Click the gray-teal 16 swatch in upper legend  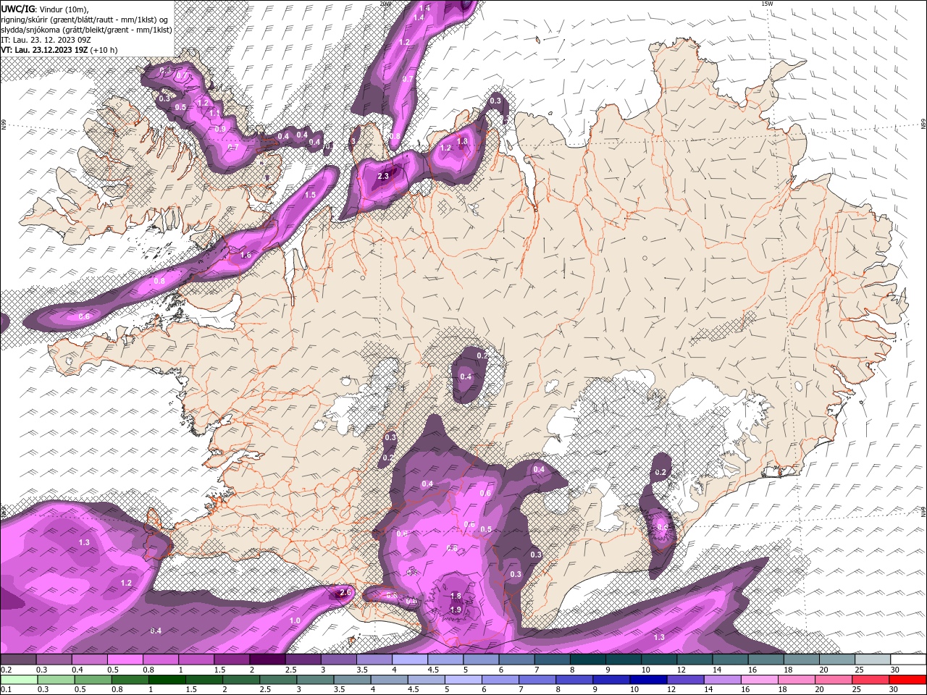point(766,660)
